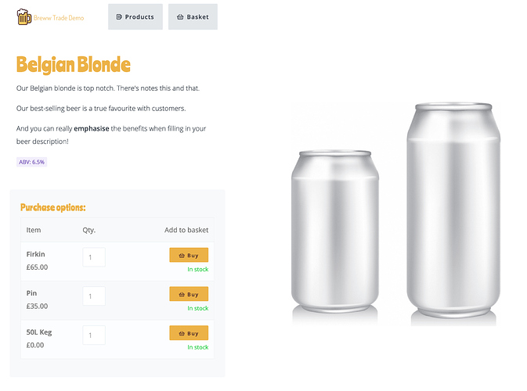Click the Breww Trade Demo site name

(x=59, y=18)
